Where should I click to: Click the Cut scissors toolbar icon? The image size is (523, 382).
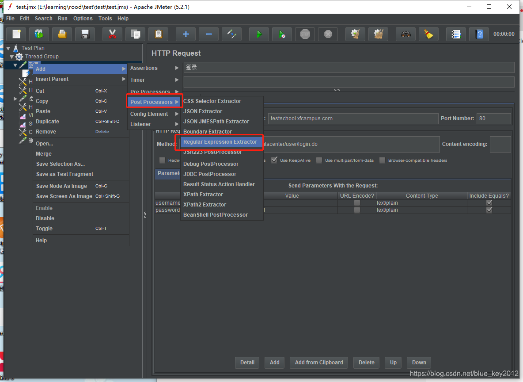coord(112,34)
